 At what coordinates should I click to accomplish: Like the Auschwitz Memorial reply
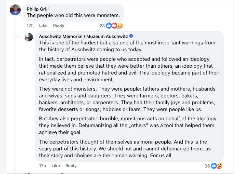56,166
